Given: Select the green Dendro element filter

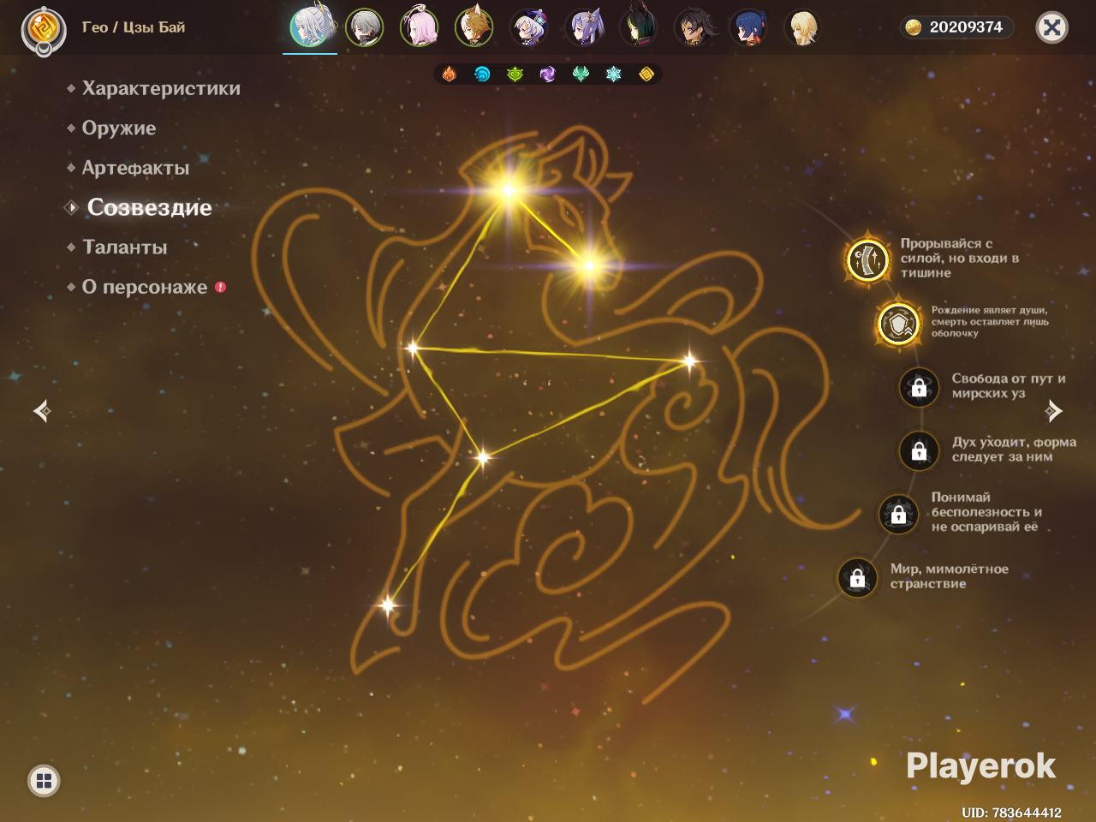Looking at the screenshot, I should click(x=515, y=74).
